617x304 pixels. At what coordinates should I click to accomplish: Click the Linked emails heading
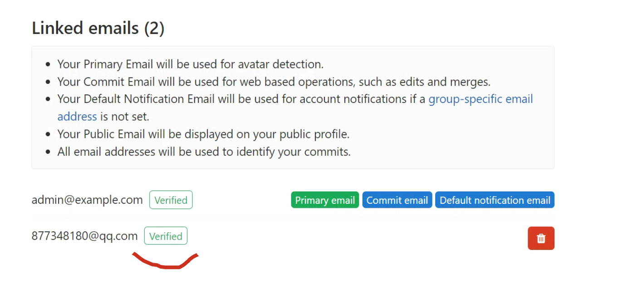coord(85,28)
